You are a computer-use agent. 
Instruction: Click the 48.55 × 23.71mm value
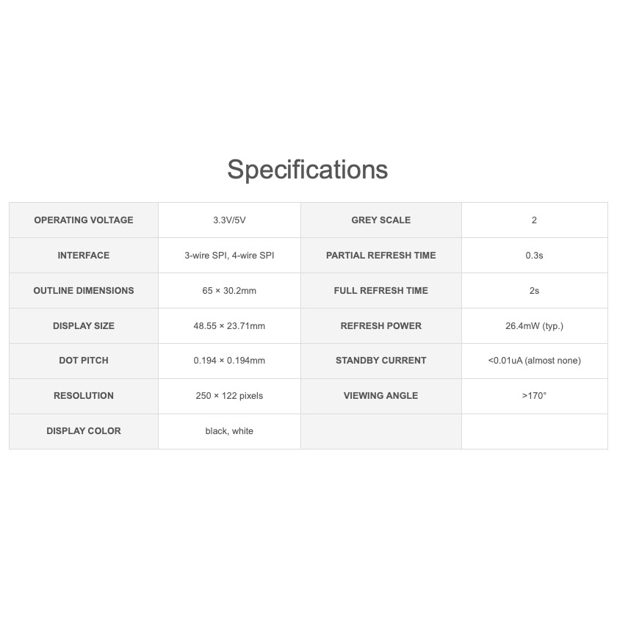(x=229, y=326)
